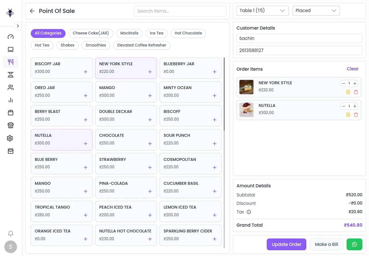Open settings gear icon in sidebar

coord(10,138)
